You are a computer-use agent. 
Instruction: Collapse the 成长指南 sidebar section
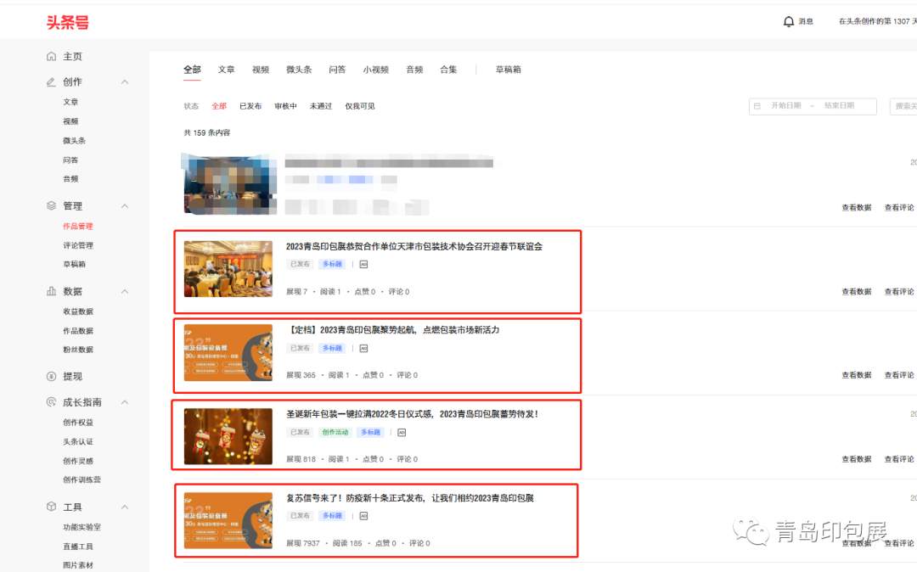pos(125,402)
